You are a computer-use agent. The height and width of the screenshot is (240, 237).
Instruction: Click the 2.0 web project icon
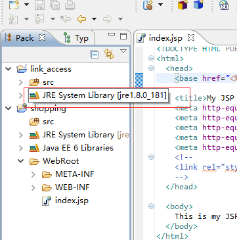(x=224, y=5)
